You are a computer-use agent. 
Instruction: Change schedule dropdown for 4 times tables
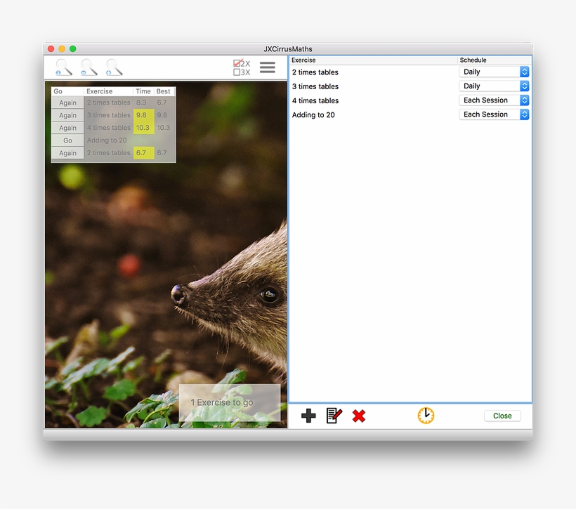[x=495, y=100]
